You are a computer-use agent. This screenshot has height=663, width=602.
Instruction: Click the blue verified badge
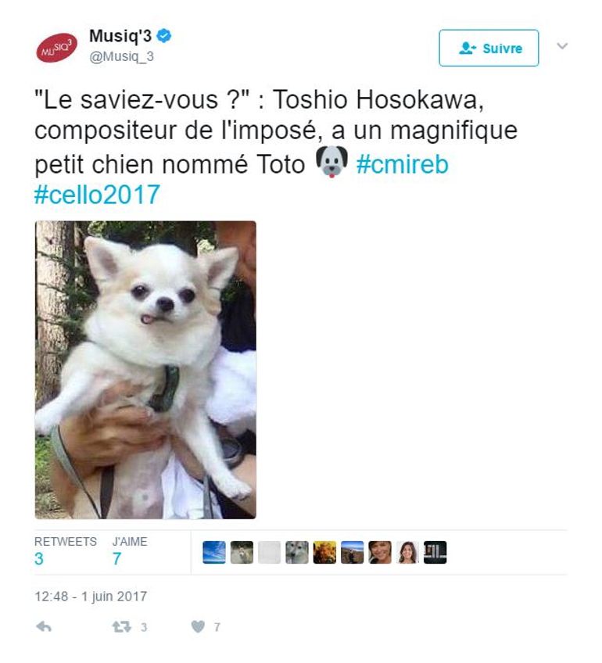164,36
